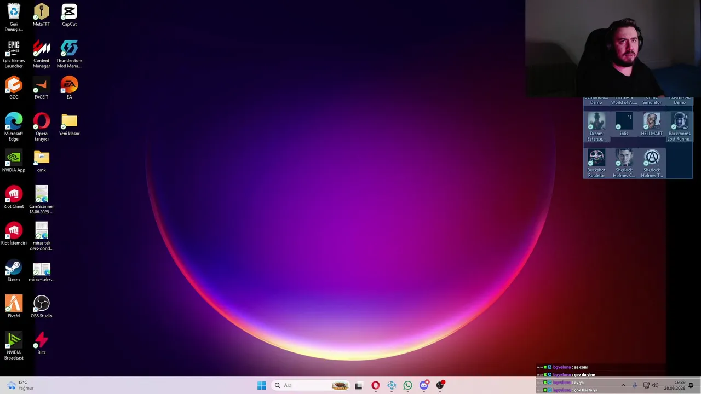Open the clock showing 19:39

click(x=675, y=385)
